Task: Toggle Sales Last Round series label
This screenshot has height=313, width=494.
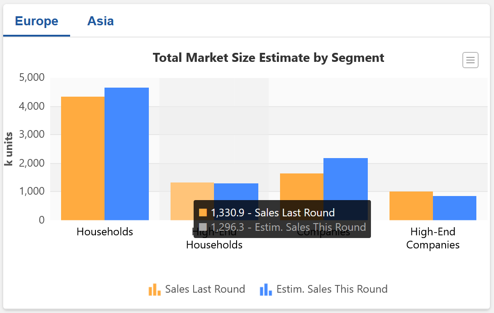Action: coord(205,289)
